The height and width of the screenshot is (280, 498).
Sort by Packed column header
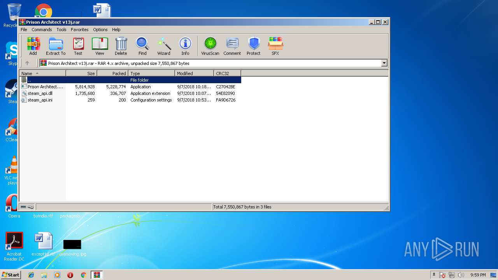click(x=113, y=73)
